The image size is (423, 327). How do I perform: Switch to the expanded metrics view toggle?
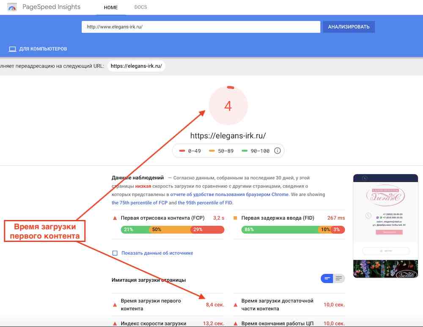pos(339,278)
